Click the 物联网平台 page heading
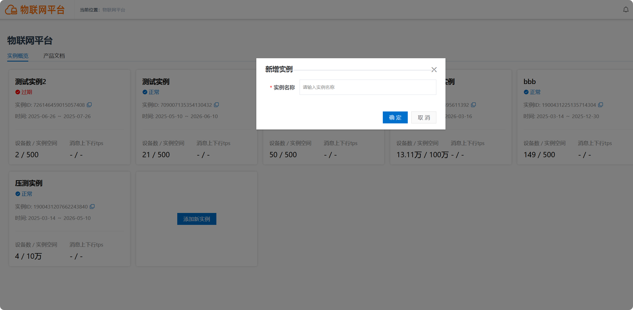This screenshot has width=633, height=310. coord(30,40)
